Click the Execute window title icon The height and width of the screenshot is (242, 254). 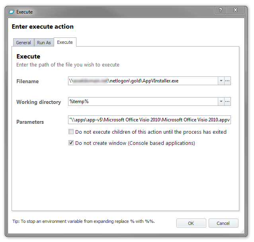tap(11, 12)
